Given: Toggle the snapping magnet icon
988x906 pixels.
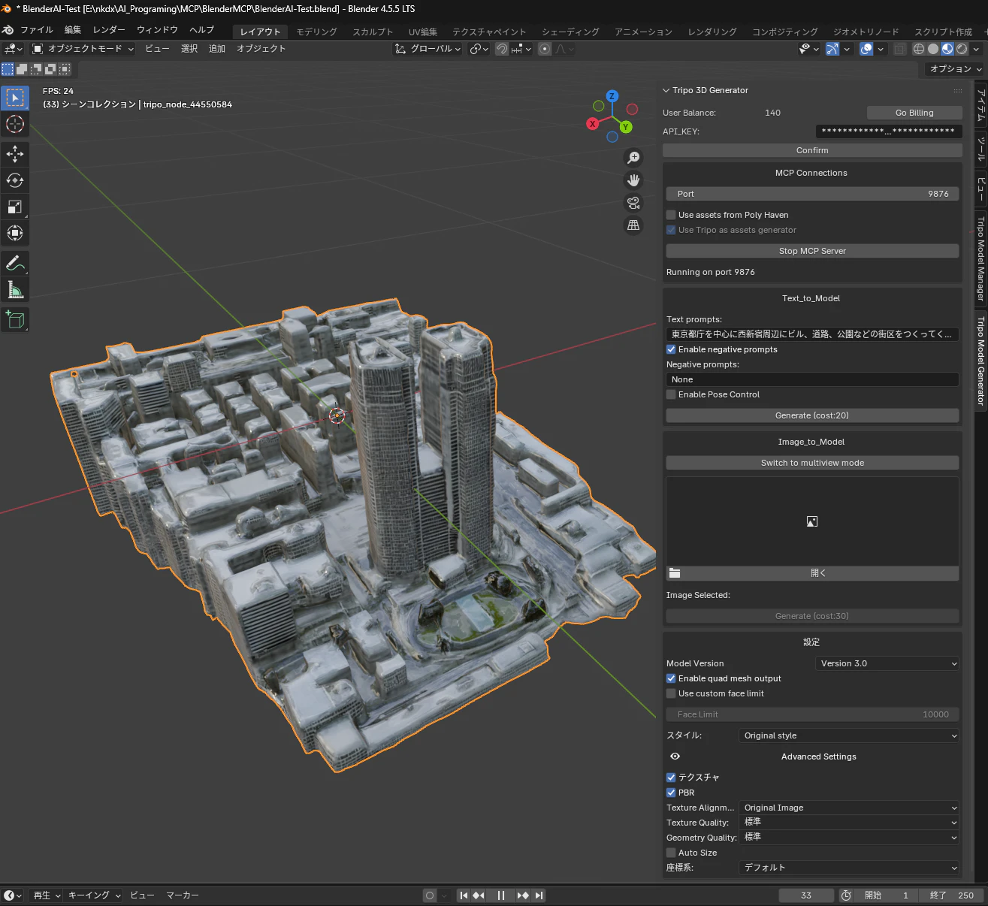Looking at the screenshot, I should pyautogui.click(x=502, y=49).
